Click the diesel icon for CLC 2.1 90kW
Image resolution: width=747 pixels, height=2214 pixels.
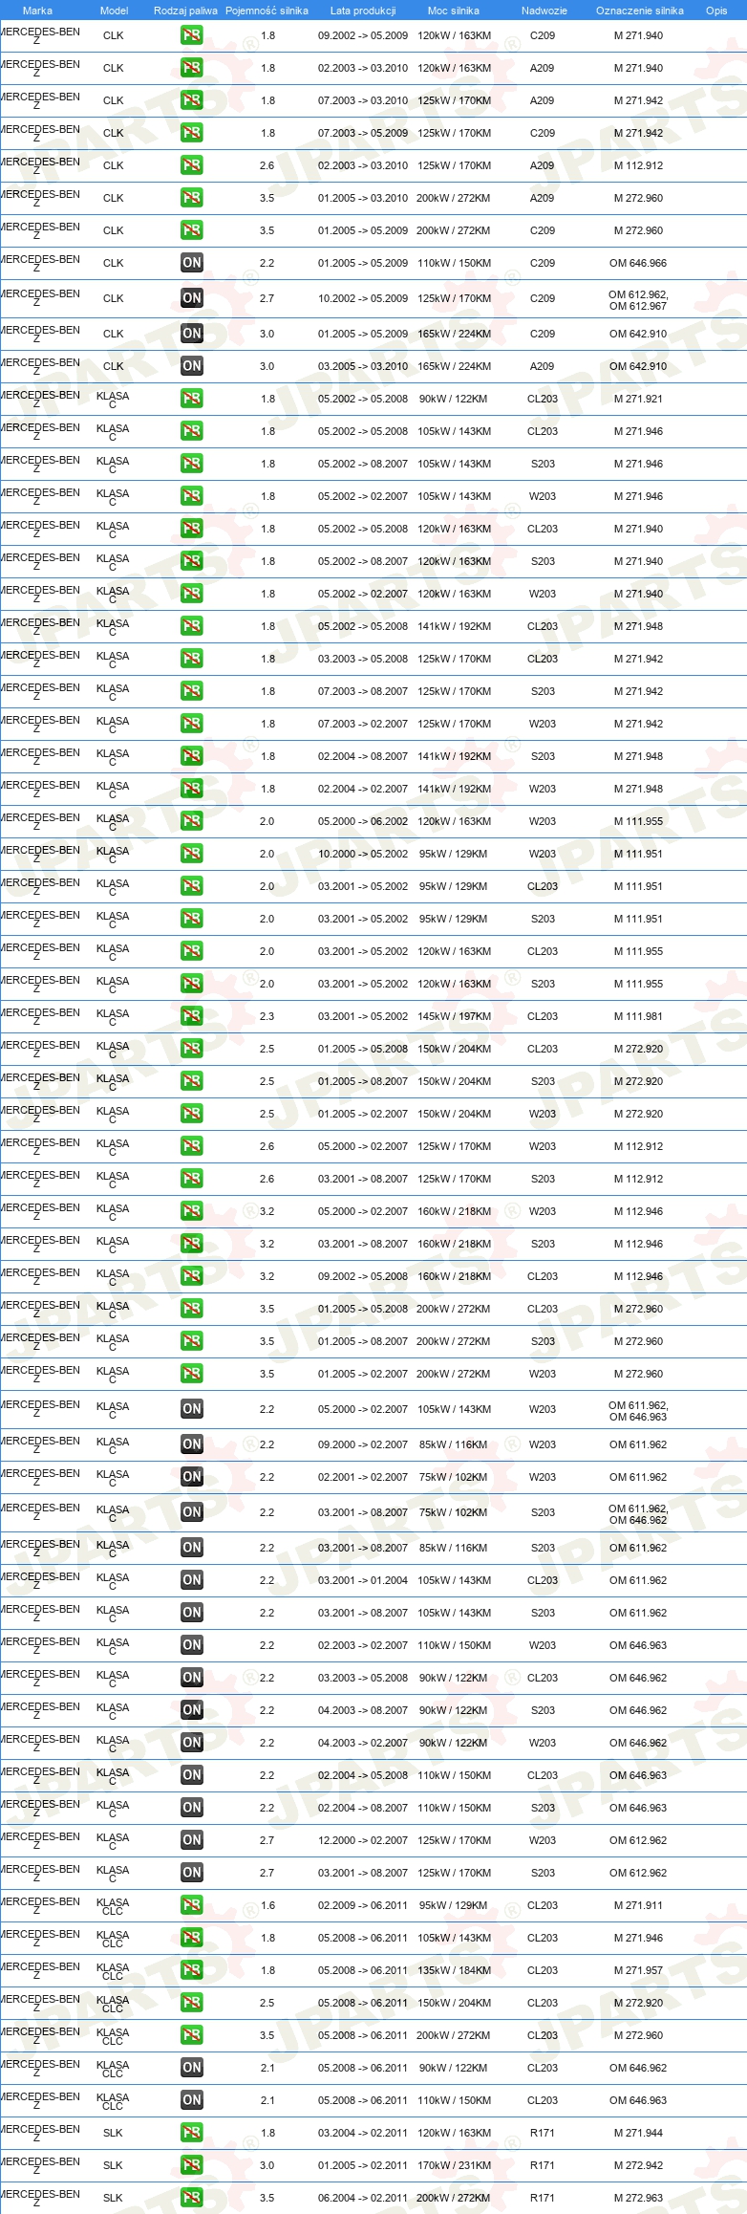click(192, 2068)
